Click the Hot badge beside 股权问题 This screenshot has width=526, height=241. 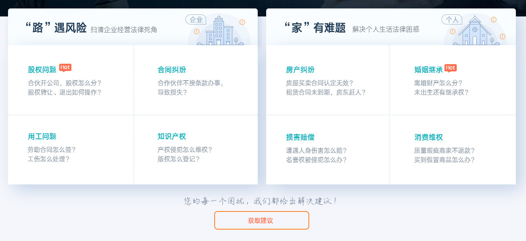[65, 68]
